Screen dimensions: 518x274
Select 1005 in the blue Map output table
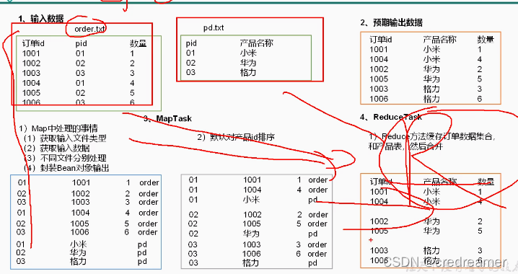click(80, 224)
